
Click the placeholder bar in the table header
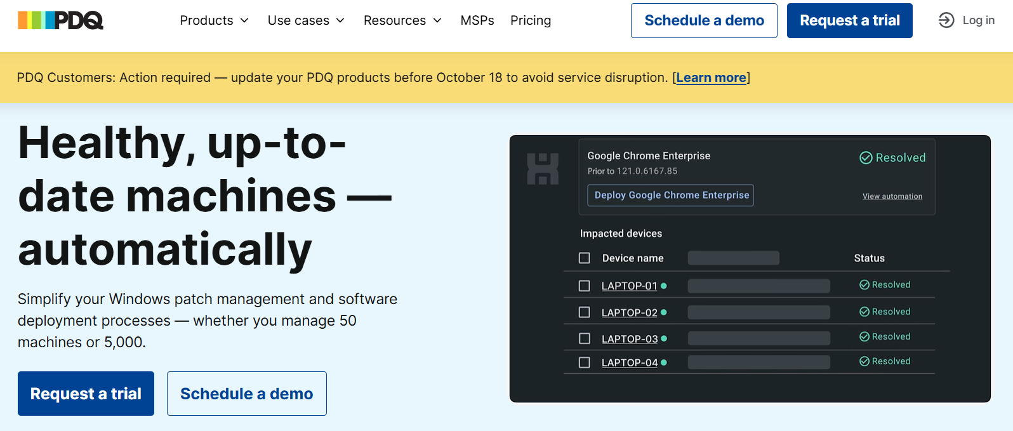click(x=734, y=258)
